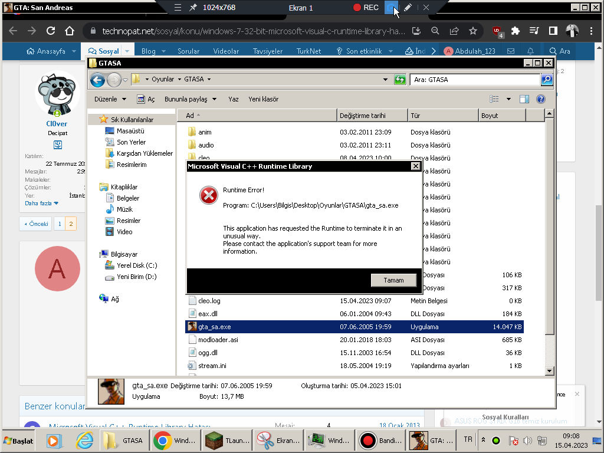
Task: Open Başlat start menu
Action: click(18, 441)
